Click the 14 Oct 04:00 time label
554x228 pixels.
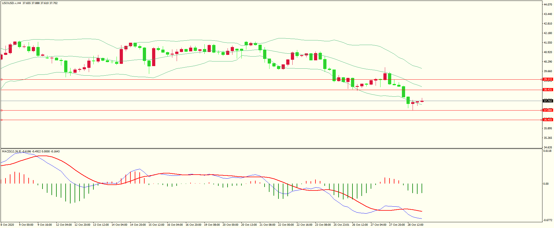[119, 225]
